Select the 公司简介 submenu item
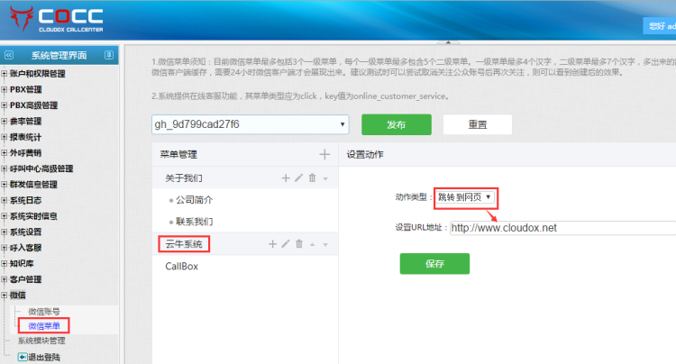 (195, 199)
